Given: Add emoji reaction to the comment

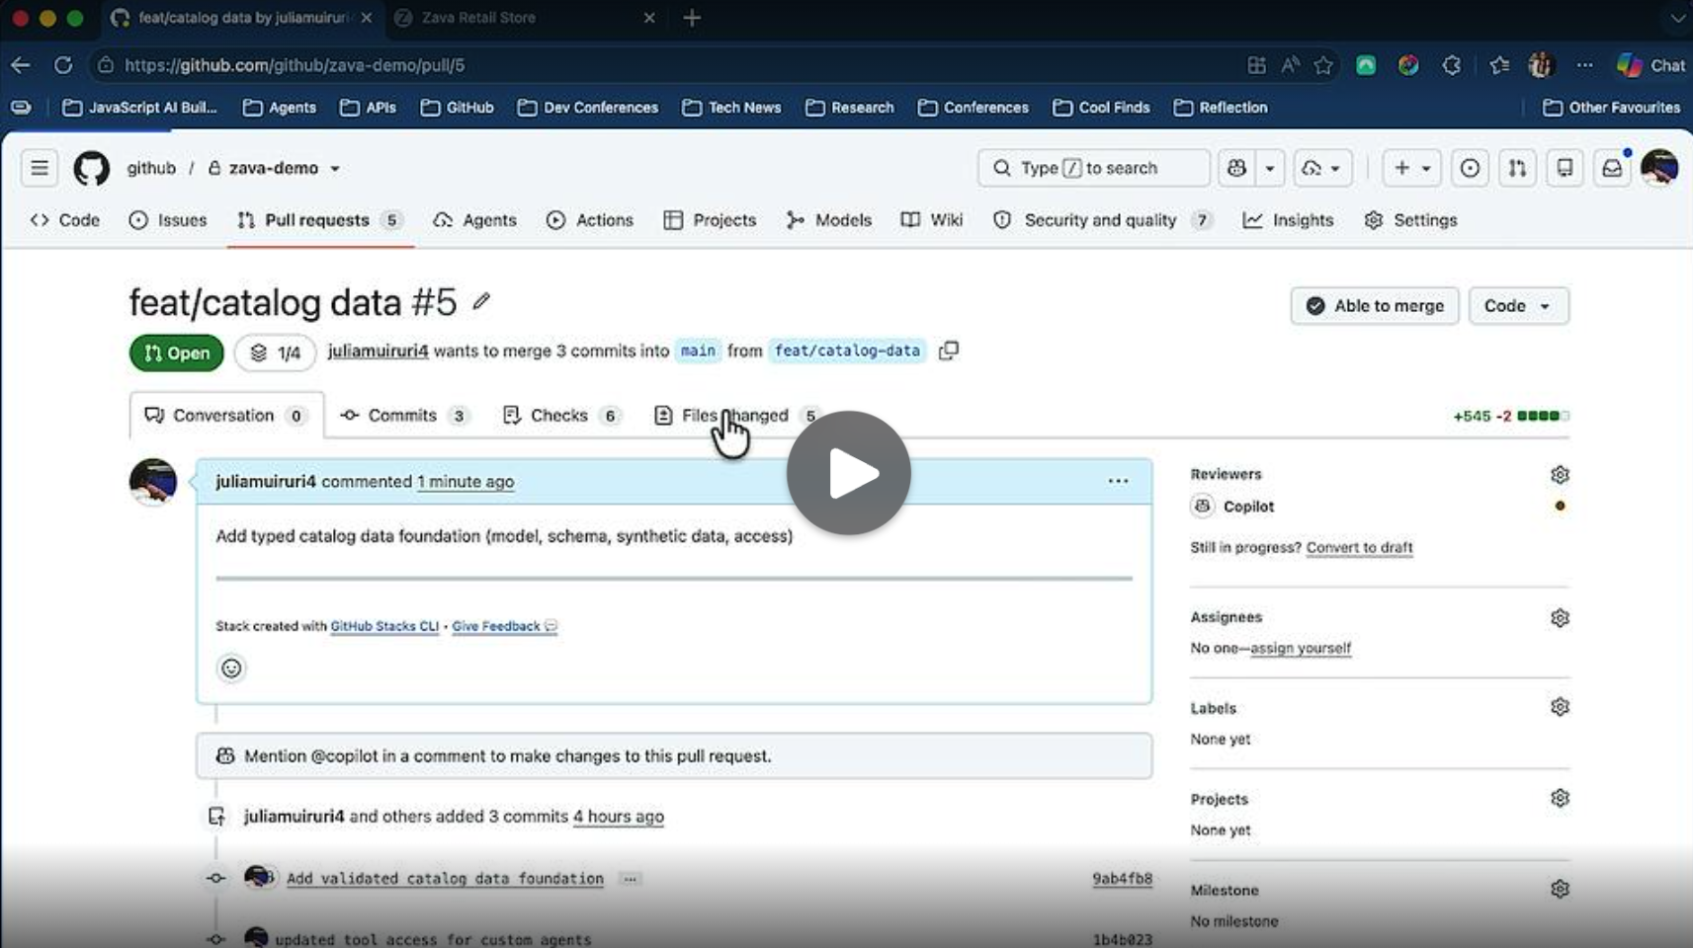Looking at the screenshot, I should coord(231,669).
